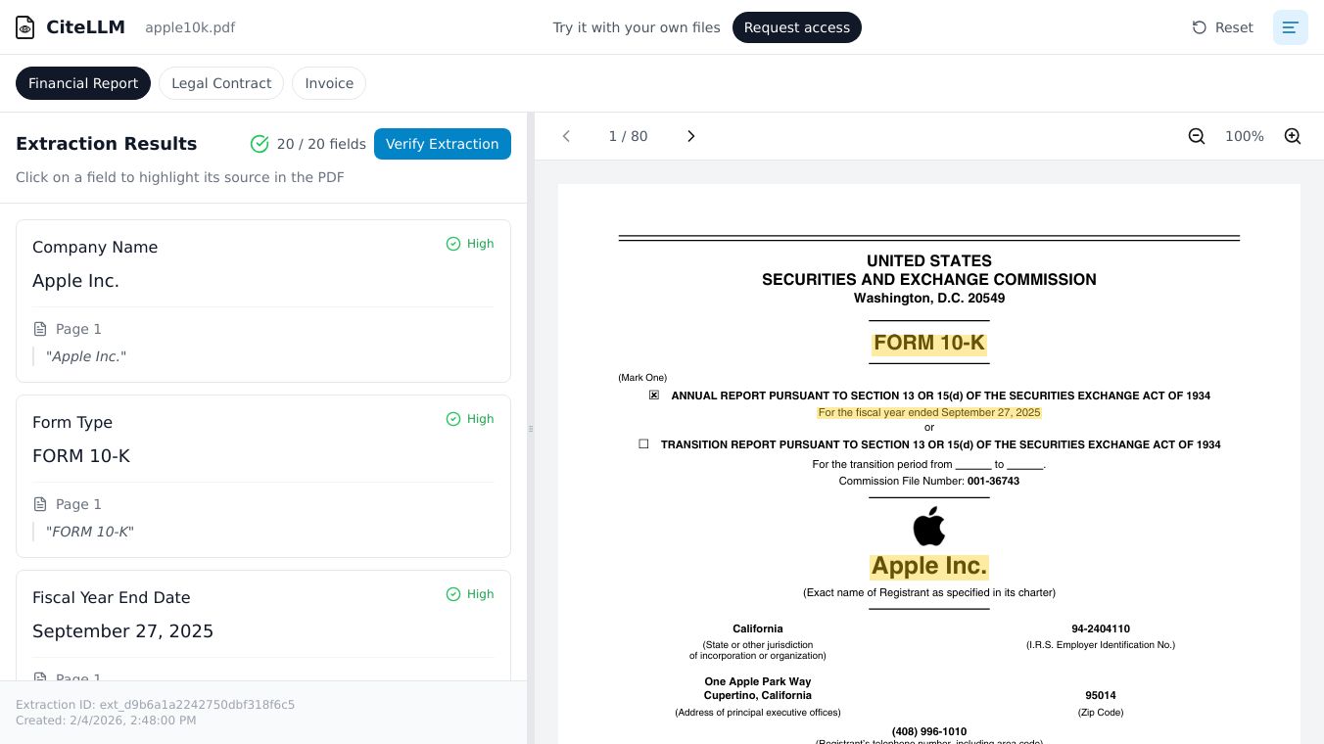Click the Extraction Results heading

pyautogui.click(x=107, y=144)
